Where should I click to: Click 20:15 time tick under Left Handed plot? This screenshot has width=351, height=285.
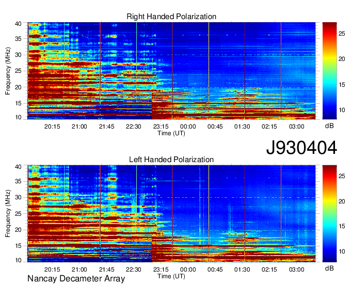point(52,270)
